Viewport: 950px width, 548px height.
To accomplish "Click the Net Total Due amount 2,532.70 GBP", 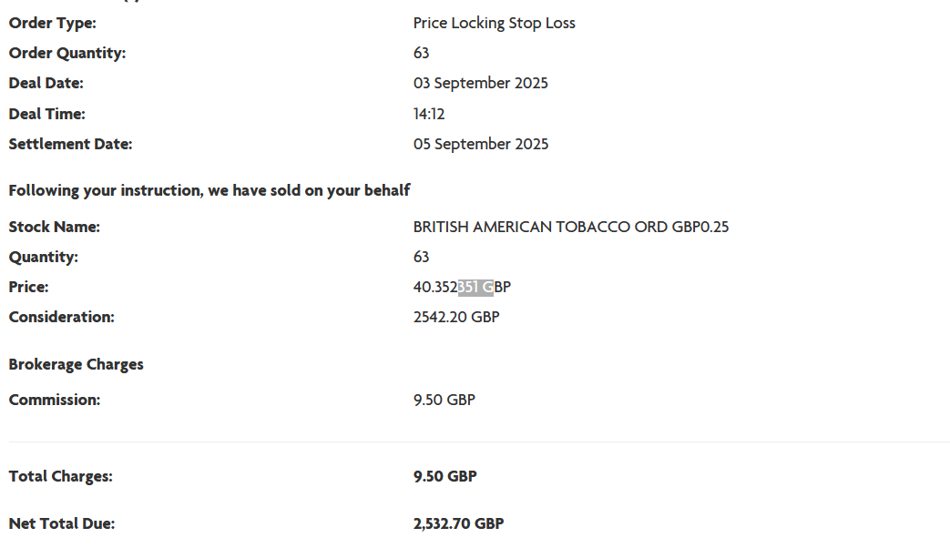I will click(458, 523).
